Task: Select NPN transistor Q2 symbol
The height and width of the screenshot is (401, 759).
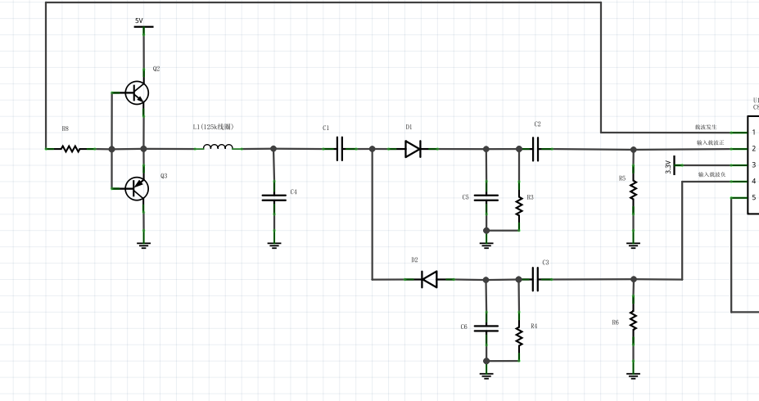Action: pos(137,92)
